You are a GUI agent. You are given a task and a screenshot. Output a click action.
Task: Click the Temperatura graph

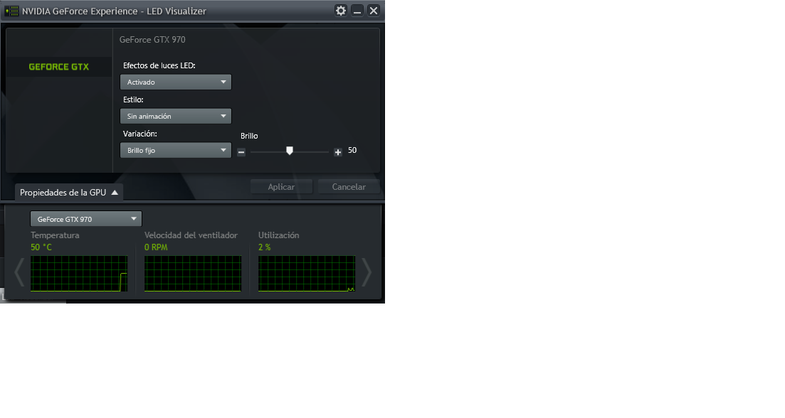[x=79, y=274]
